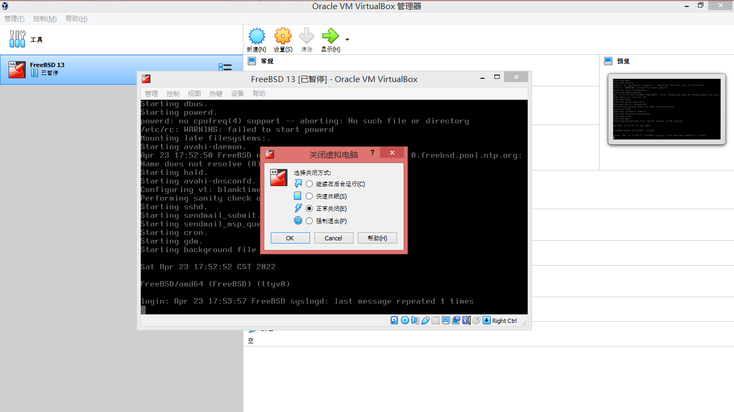Open the VM window's 热键 menu
This screenshot has width=734, height=412.
(x=216, y=93)
